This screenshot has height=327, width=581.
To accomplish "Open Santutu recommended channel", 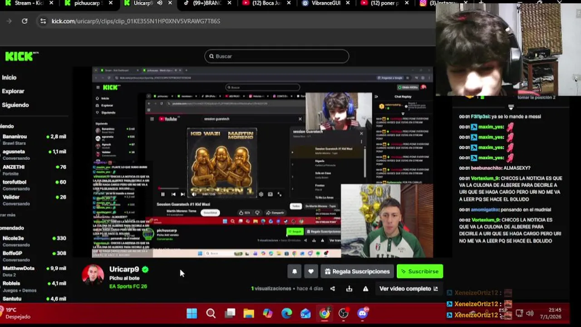I will (34, 299).
